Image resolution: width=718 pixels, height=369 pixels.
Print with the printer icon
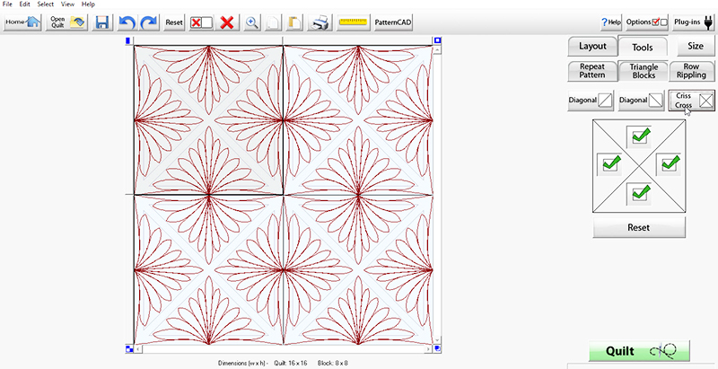pyautogui.click(x=320, y=22)
